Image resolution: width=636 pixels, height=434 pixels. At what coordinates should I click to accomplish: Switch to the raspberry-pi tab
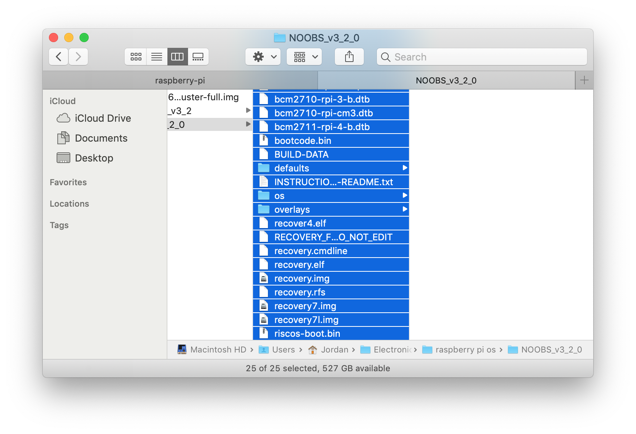pyautogui.click(x=180, y=80)
